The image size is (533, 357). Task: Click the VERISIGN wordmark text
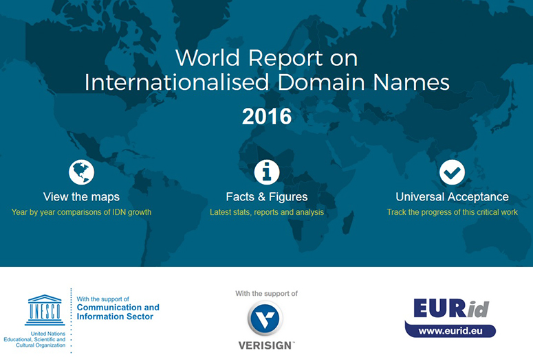point(266,345)
